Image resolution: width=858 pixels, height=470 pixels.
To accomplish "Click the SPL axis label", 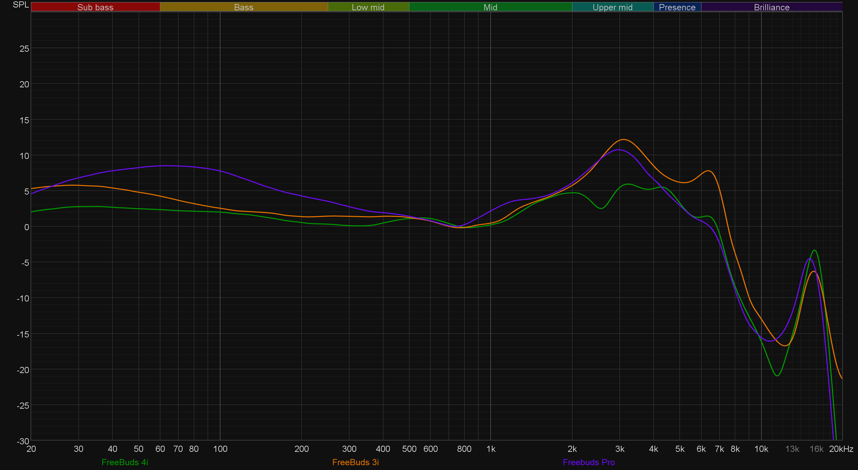I will pos(21,5).
